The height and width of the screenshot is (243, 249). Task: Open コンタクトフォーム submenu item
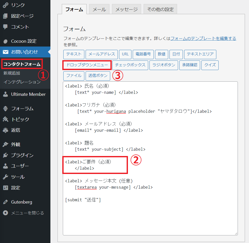pyautogui.click(x=22, y=64)
